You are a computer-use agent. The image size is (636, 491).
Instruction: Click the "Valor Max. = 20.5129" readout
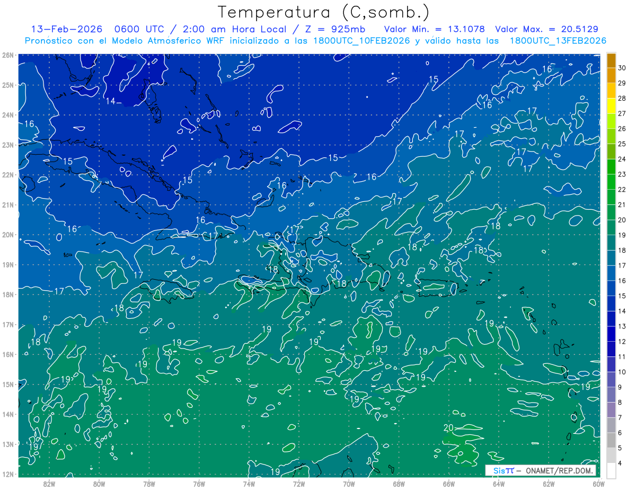(x=547, y=29)
